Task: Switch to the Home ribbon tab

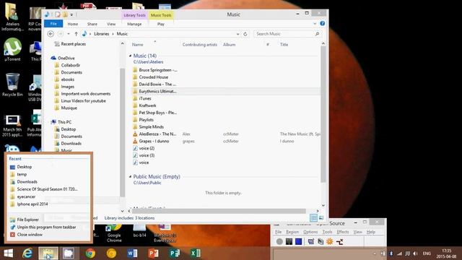Action: point(73,24)
